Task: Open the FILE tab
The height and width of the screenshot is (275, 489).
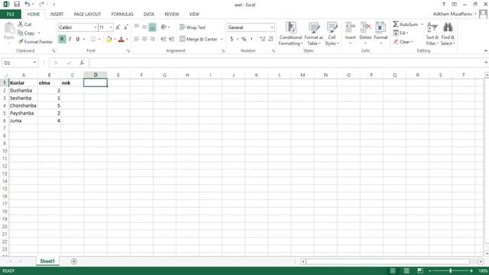Action: coord(11,15)
